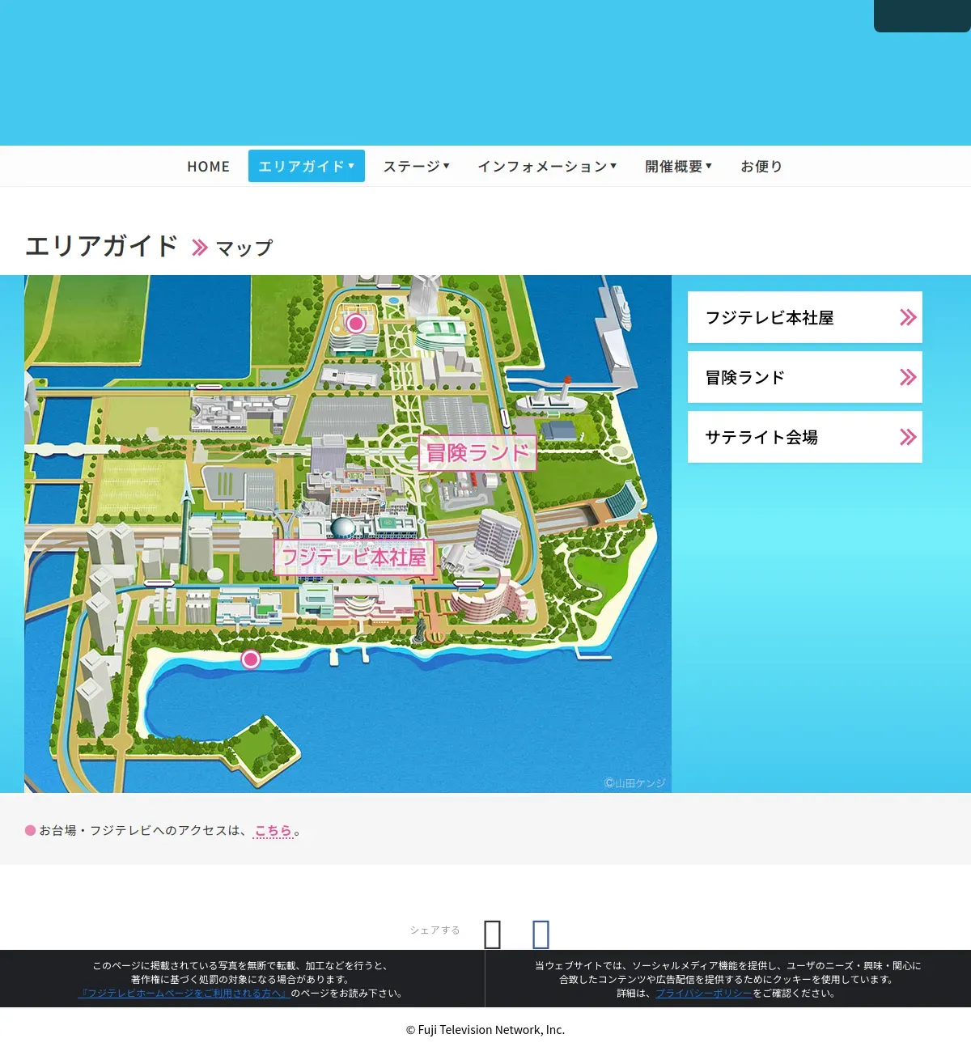Expand the ステージ dropdown menu
This screenshot has height=1051, width=971.
416,166
